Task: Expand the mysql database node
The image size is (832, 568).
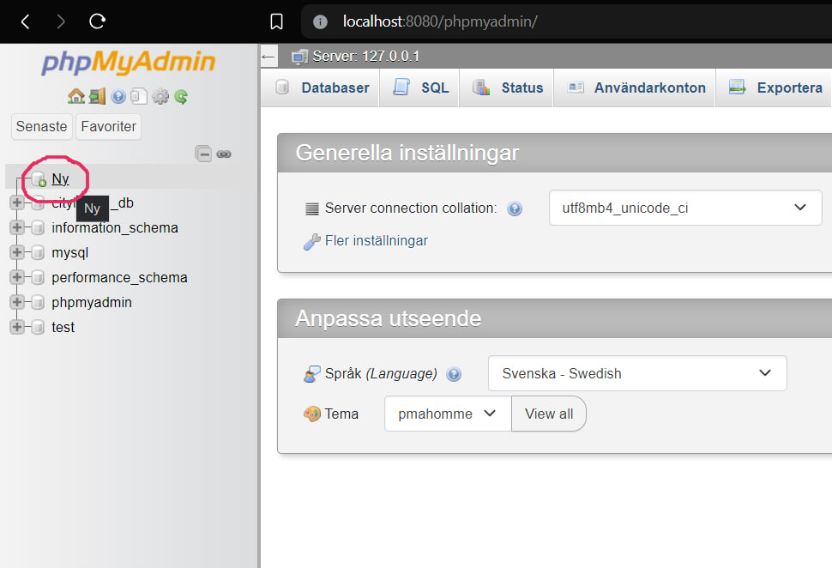Action: (17, 252)
